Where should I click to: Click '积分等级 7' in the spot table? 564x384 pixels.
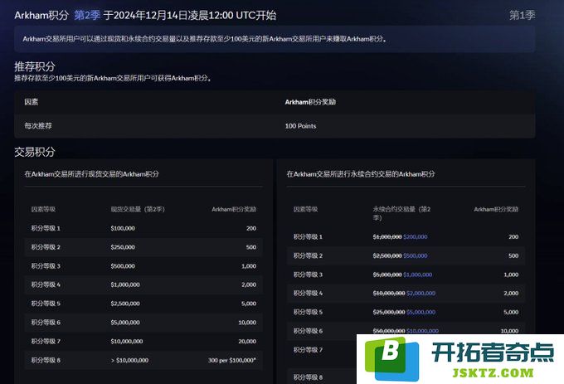46,341
